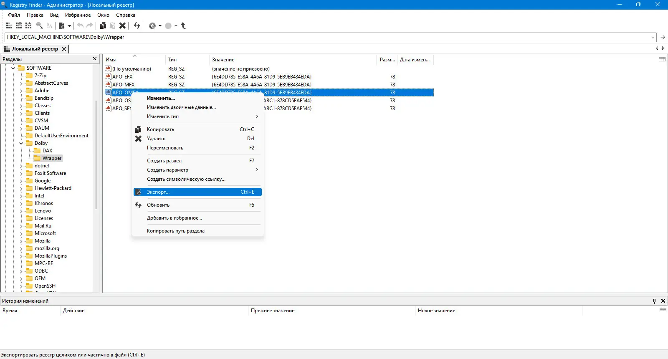Sort by the Имя column header

click(134, 60)
